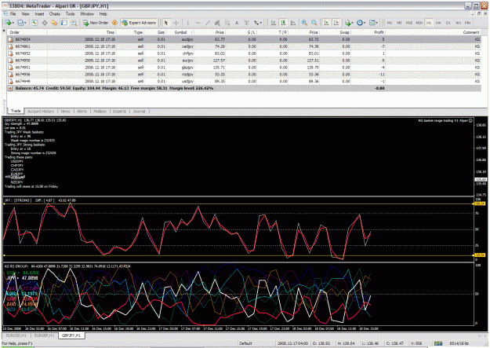The image size is (490, 348).
Task: Open the Arrows drawing dropdown
Action: [x=257, y=23]
